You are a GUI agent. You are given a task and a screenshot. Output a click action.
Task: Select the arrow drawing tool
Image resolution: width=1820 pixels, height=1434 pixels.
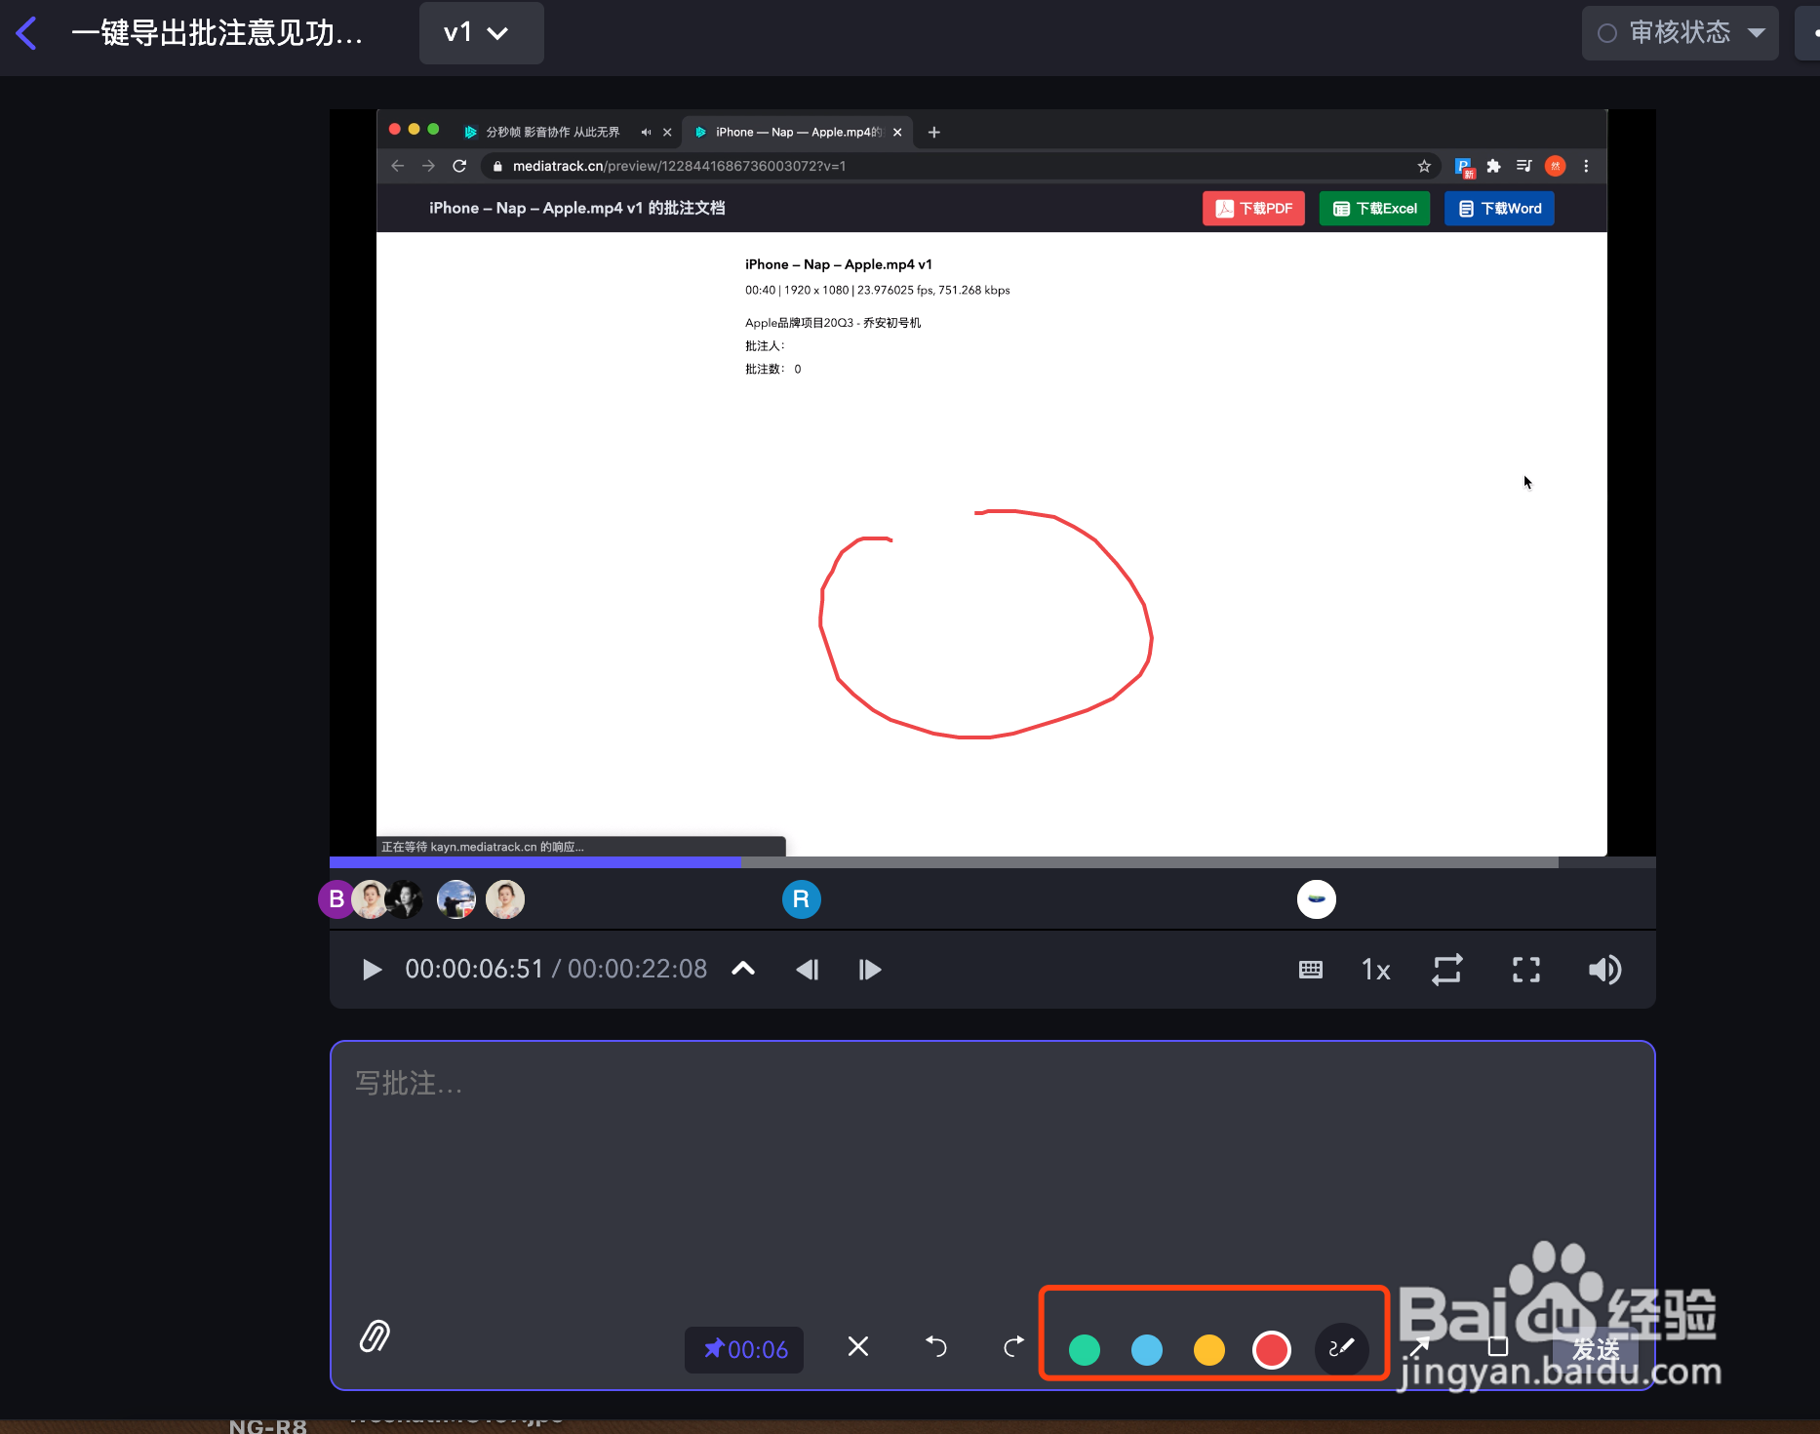click(x=1419, y=1348)
